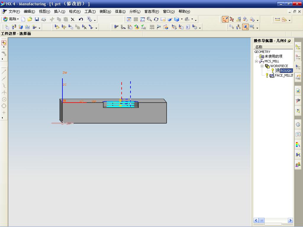Click the Create Method icon
This screenshot has height=227, width=303.
click(x=28, y=27)
